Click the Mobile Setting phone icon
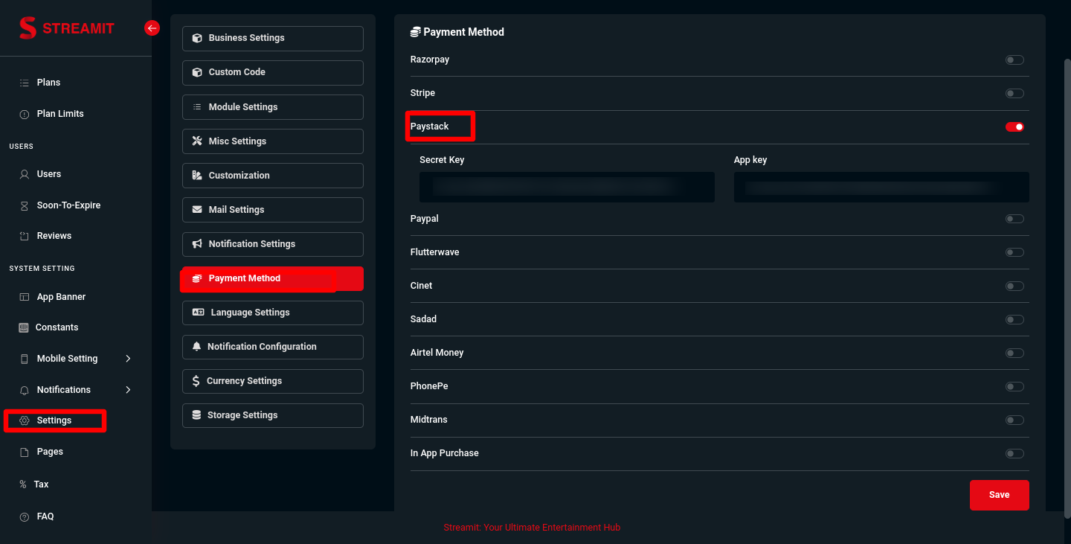1071x544 pixels. point(24,359)
